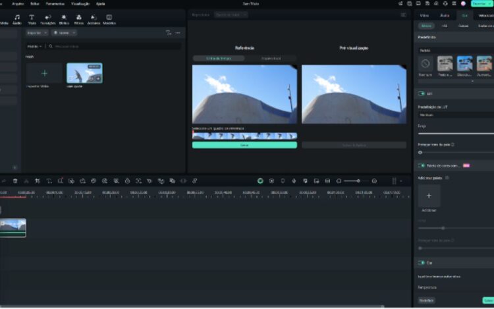Viewport: 494px width, 309px height.
Task: Click the scissors split icon in timeline toolbar
Action: 26,181
